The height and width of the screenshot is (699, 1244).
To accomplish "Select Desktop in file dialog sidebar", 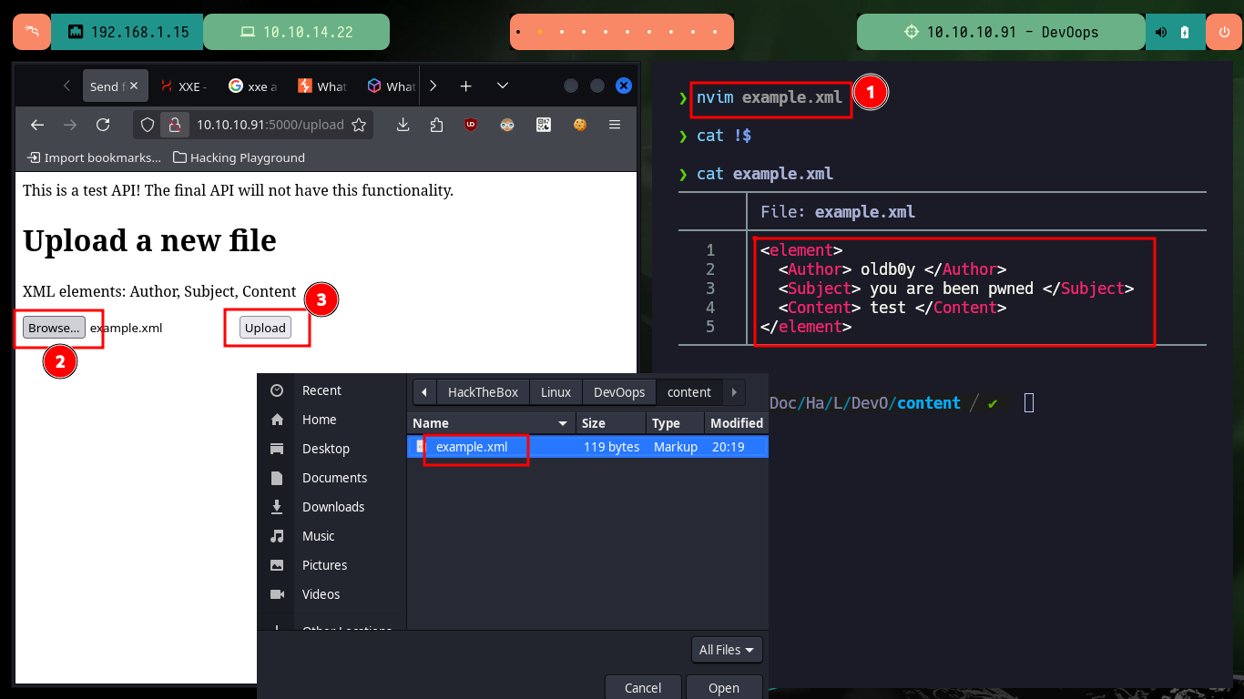I will (331, 449).
